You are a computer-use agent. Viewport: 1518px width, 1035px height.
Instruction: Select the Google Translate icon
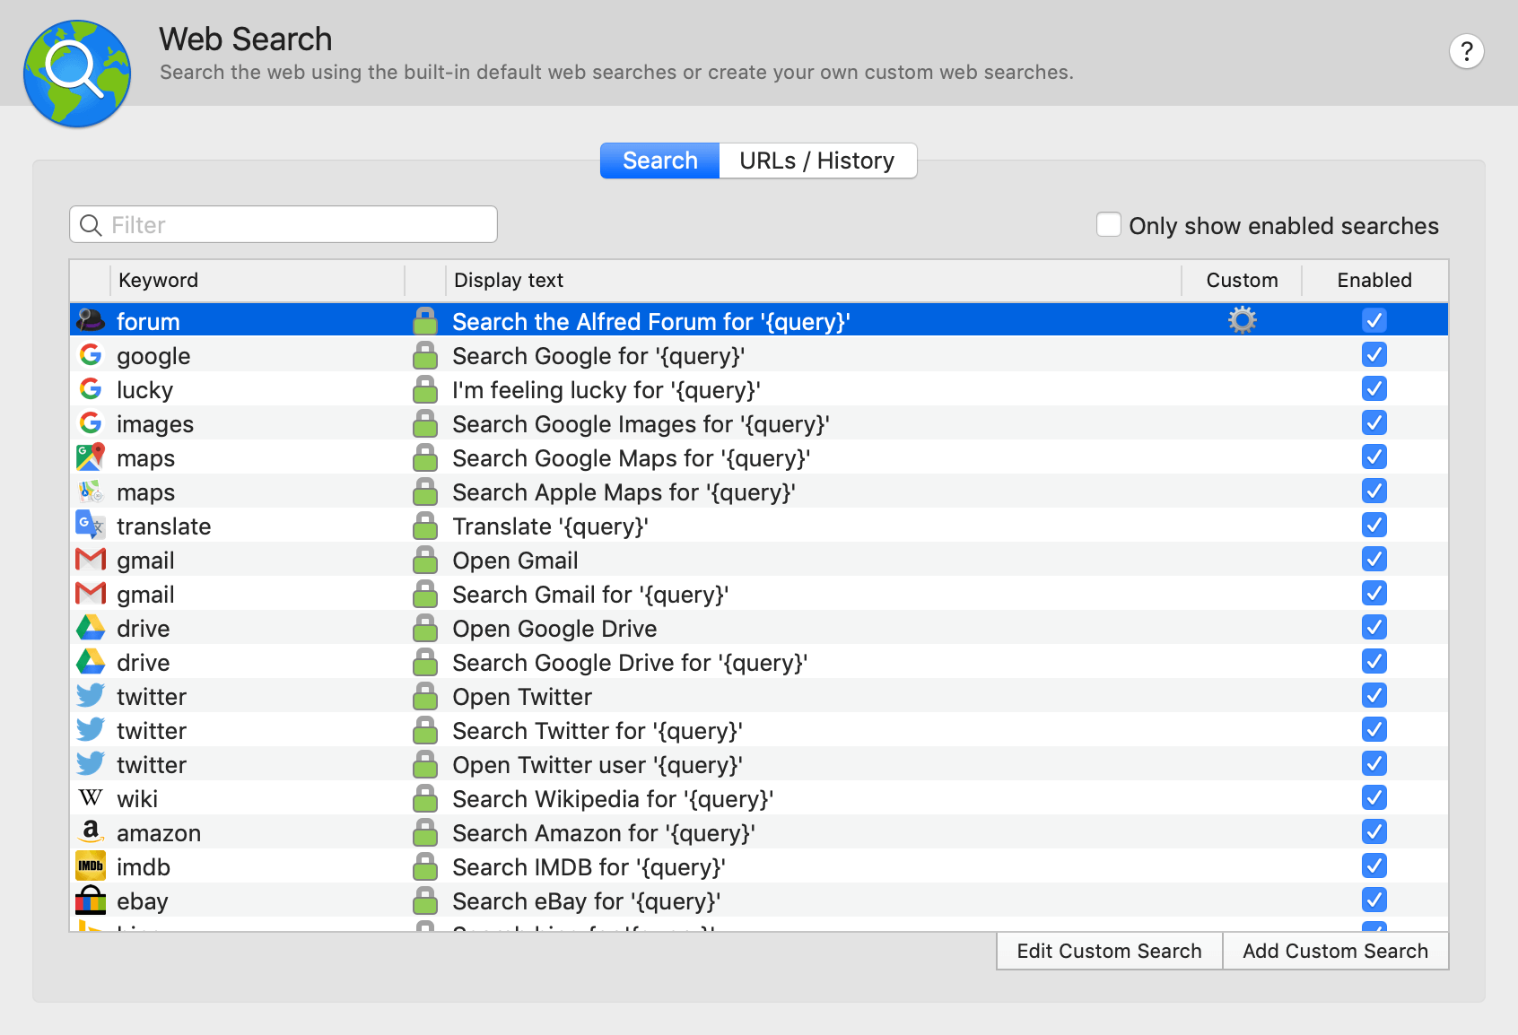click(x=90, y=525)
